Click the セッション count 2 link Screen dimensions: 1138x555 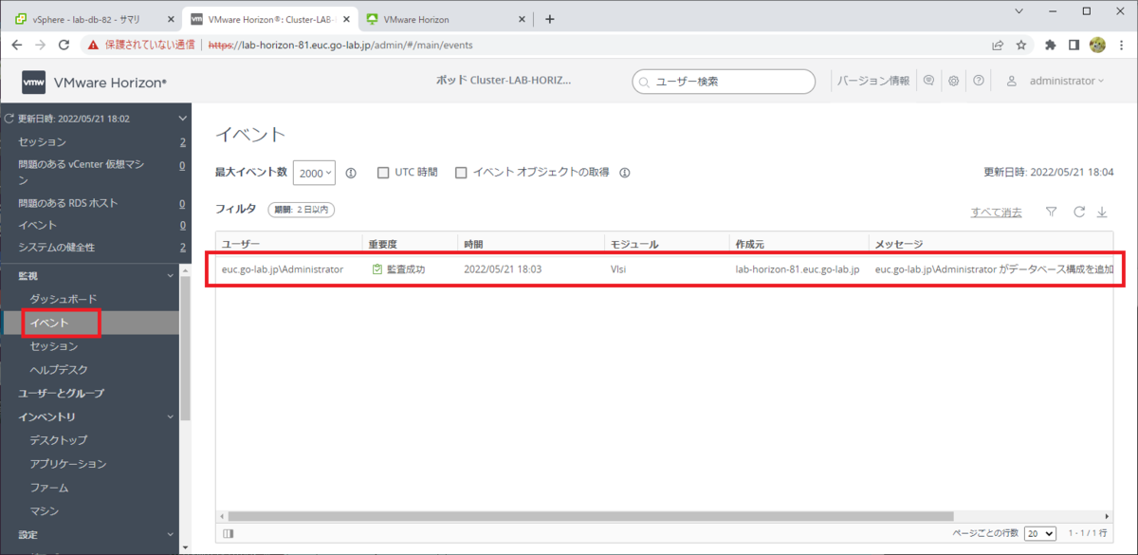183,142
